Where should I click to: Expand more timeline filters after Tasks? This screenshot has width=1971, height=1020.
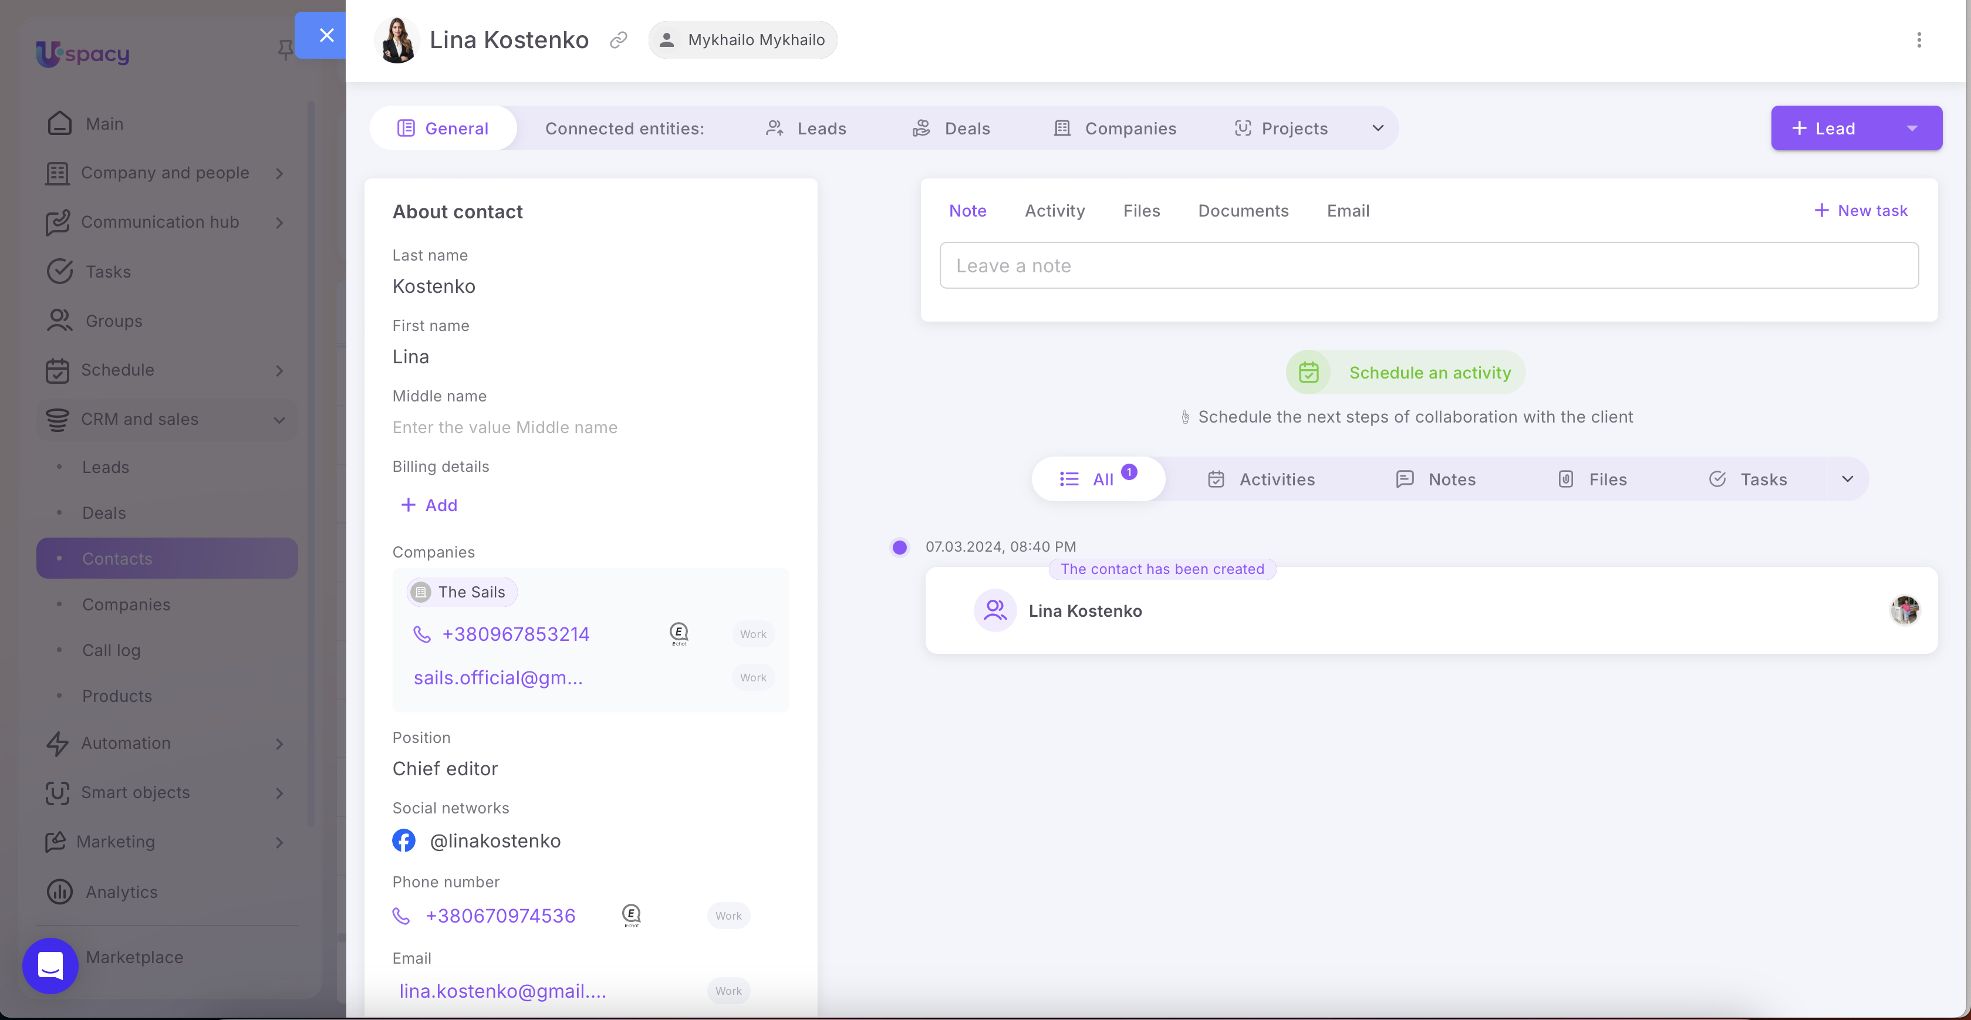click(1847, 479)
